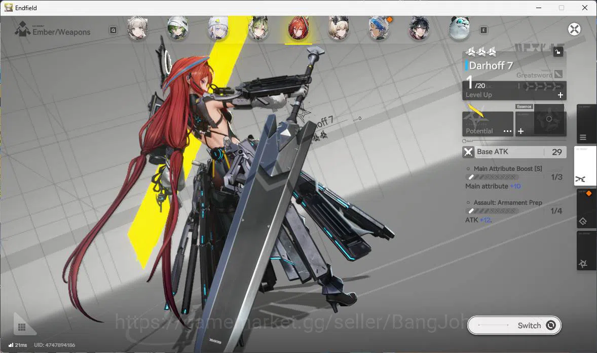The image size is (597, 353).
Task: Click the Greatsword weapon type icon
Action: point(558,74)
